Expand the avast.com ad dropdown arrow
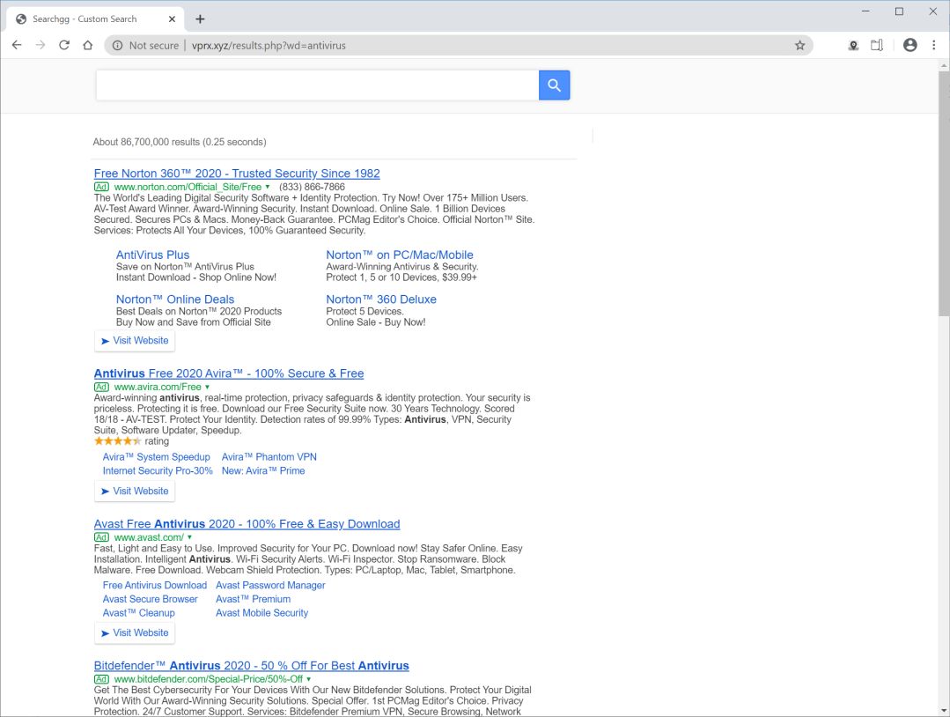This screenshot has width=950, height=717. [x=189, y=537]
